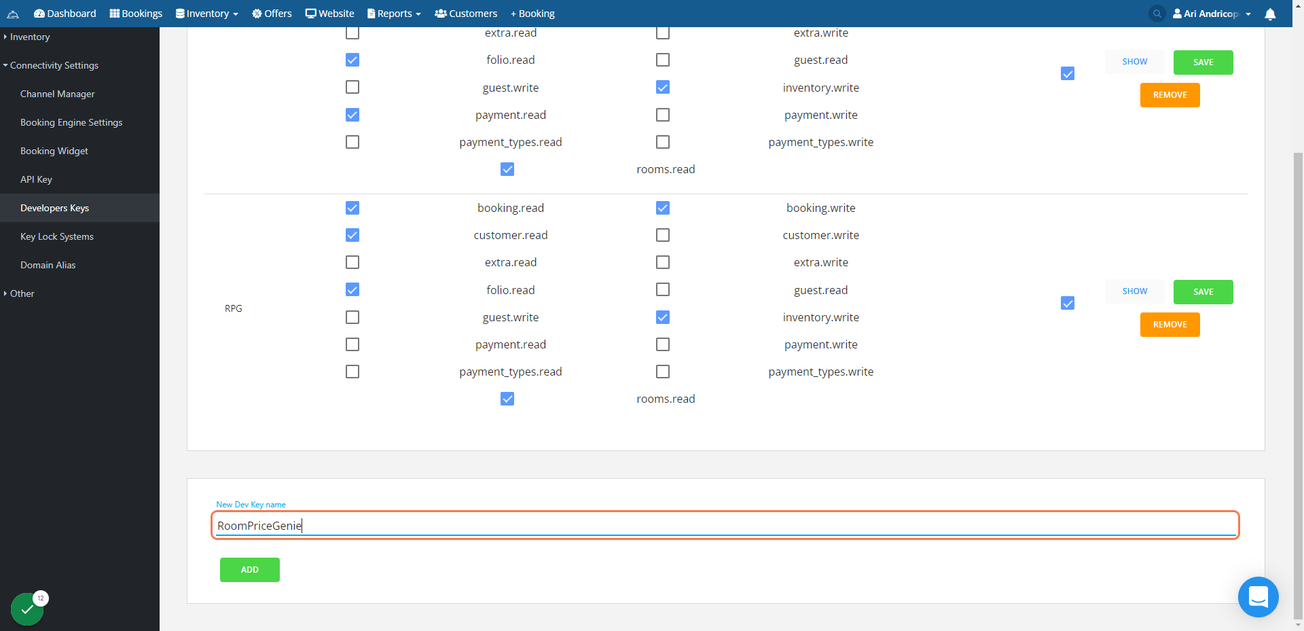The image size is (1304, 631).
Task: Click REMOVE for the upper key
Action: click(x=1170, y=95)
